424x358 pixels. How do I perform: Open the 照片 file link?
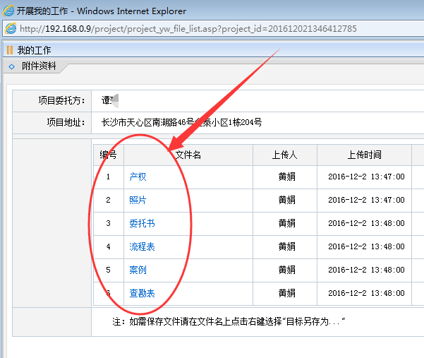[138, 200]
